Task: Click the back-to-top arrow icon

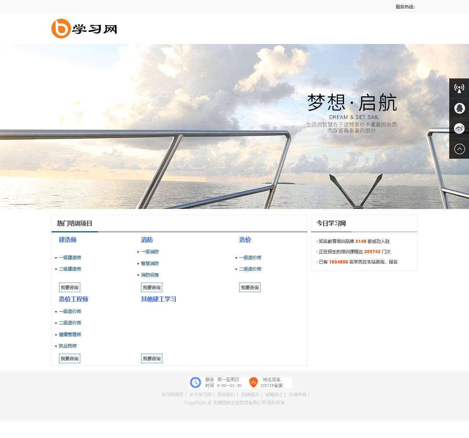Action: point(459,149)
